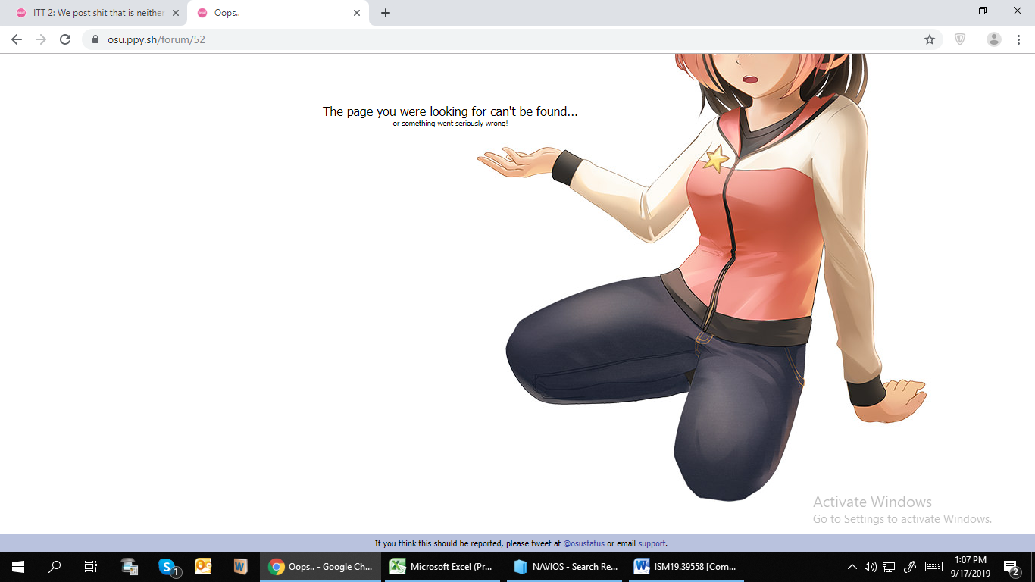The image size is (1035, 582).
Task: Open a new browser tab
Action: 386,13
